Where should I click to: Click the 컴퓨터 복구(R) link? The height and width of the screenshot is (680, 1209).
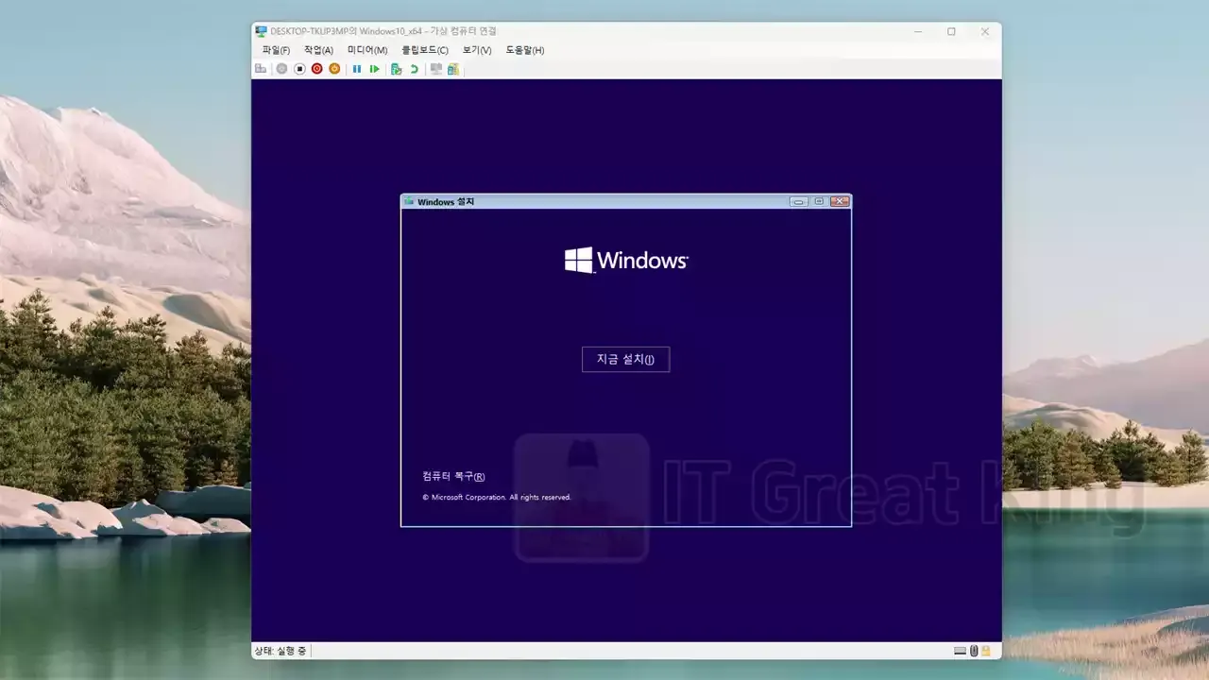(x=453, y=477)
